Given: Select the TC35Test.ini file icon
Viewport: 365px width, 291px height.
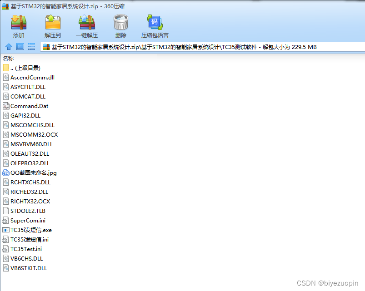Looking at the screenshot, I should (x=5, y=249).
